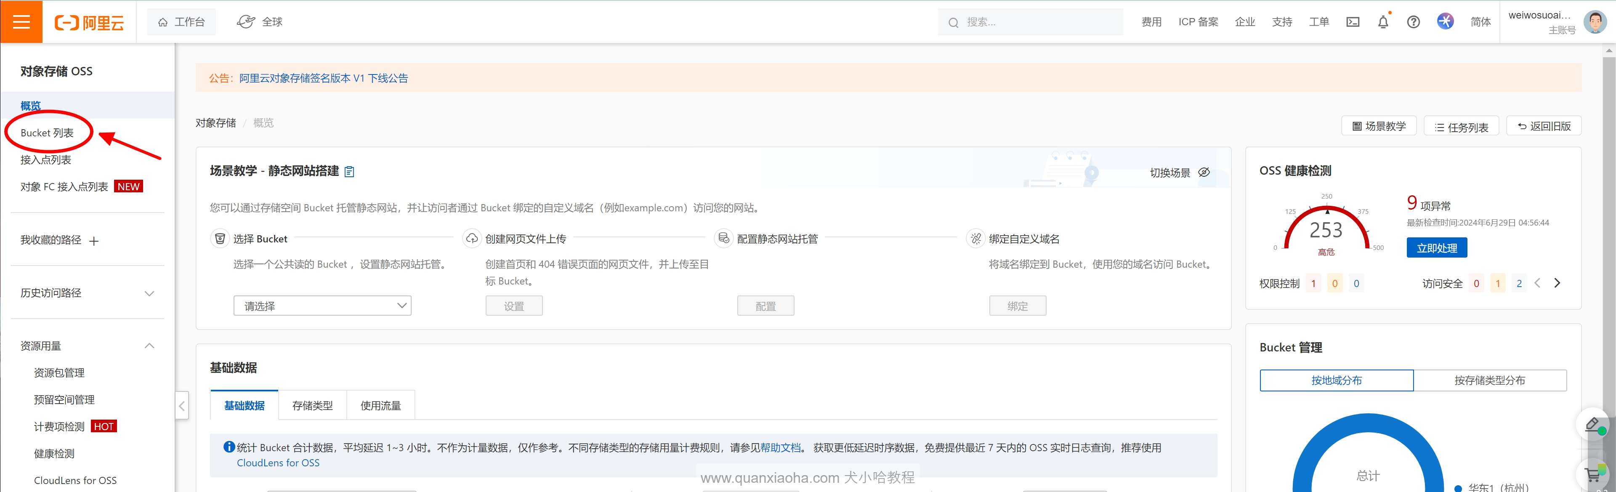Open the Cloud Shell terminal icon
This screenshot has width=1616, height=492.
click(1353, 22)
